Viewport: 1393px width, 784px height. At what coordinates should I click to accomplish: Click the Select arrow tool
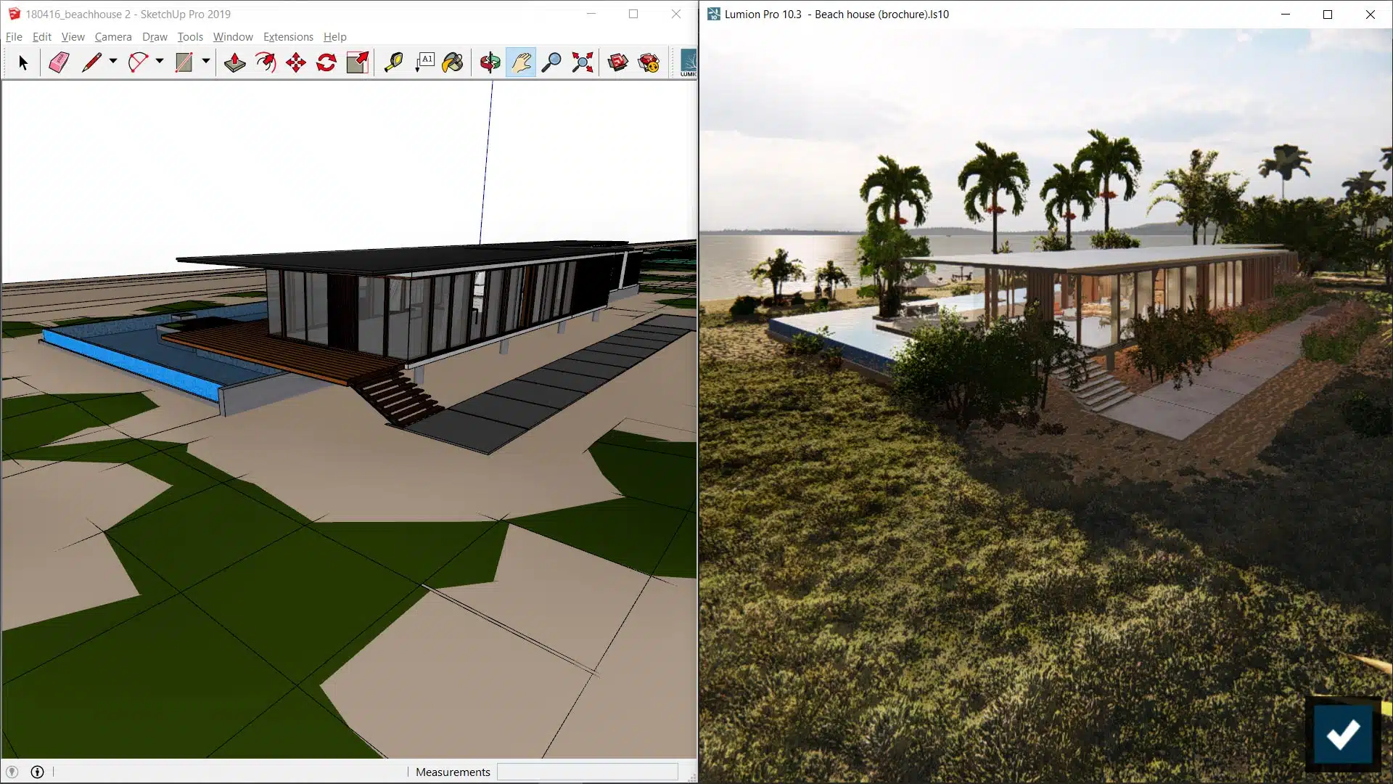click(23, 62)
